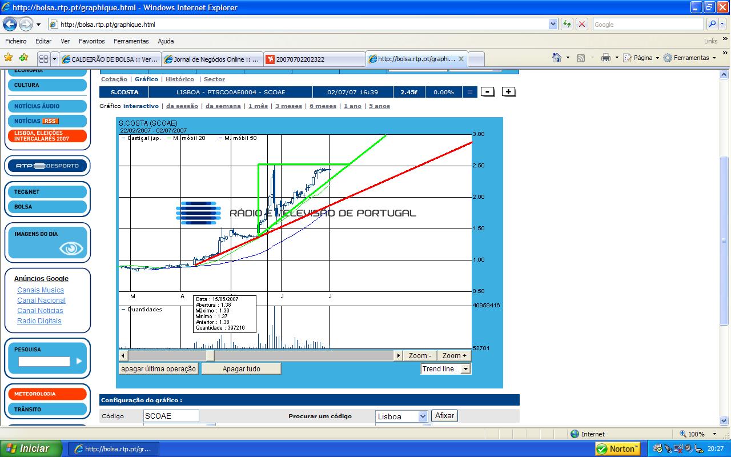Image resolution: width=731 pixels, height=457 pixels.
Task: Open the Ficheiro menu
Action: pos(16,41)
